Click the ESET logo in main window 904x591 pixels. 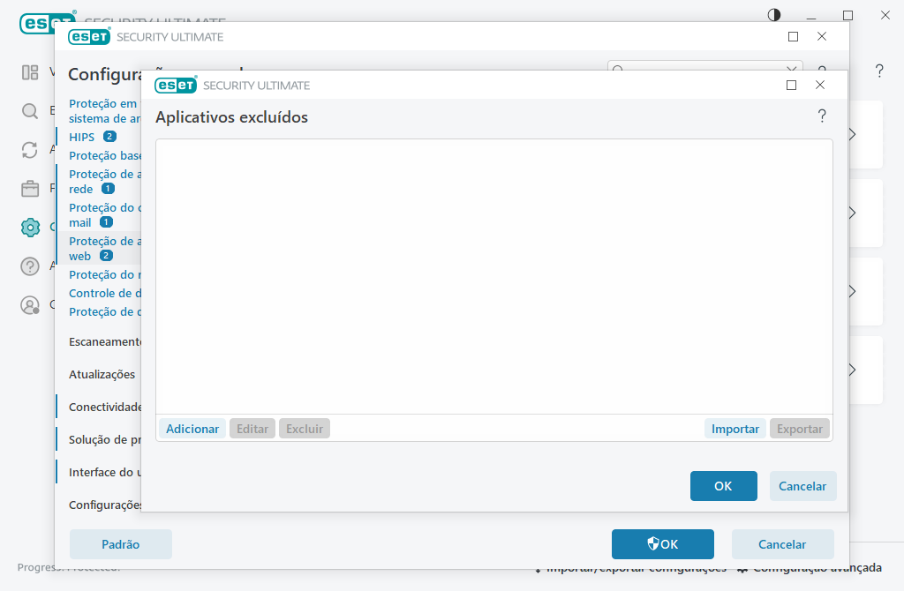[38, 23]
